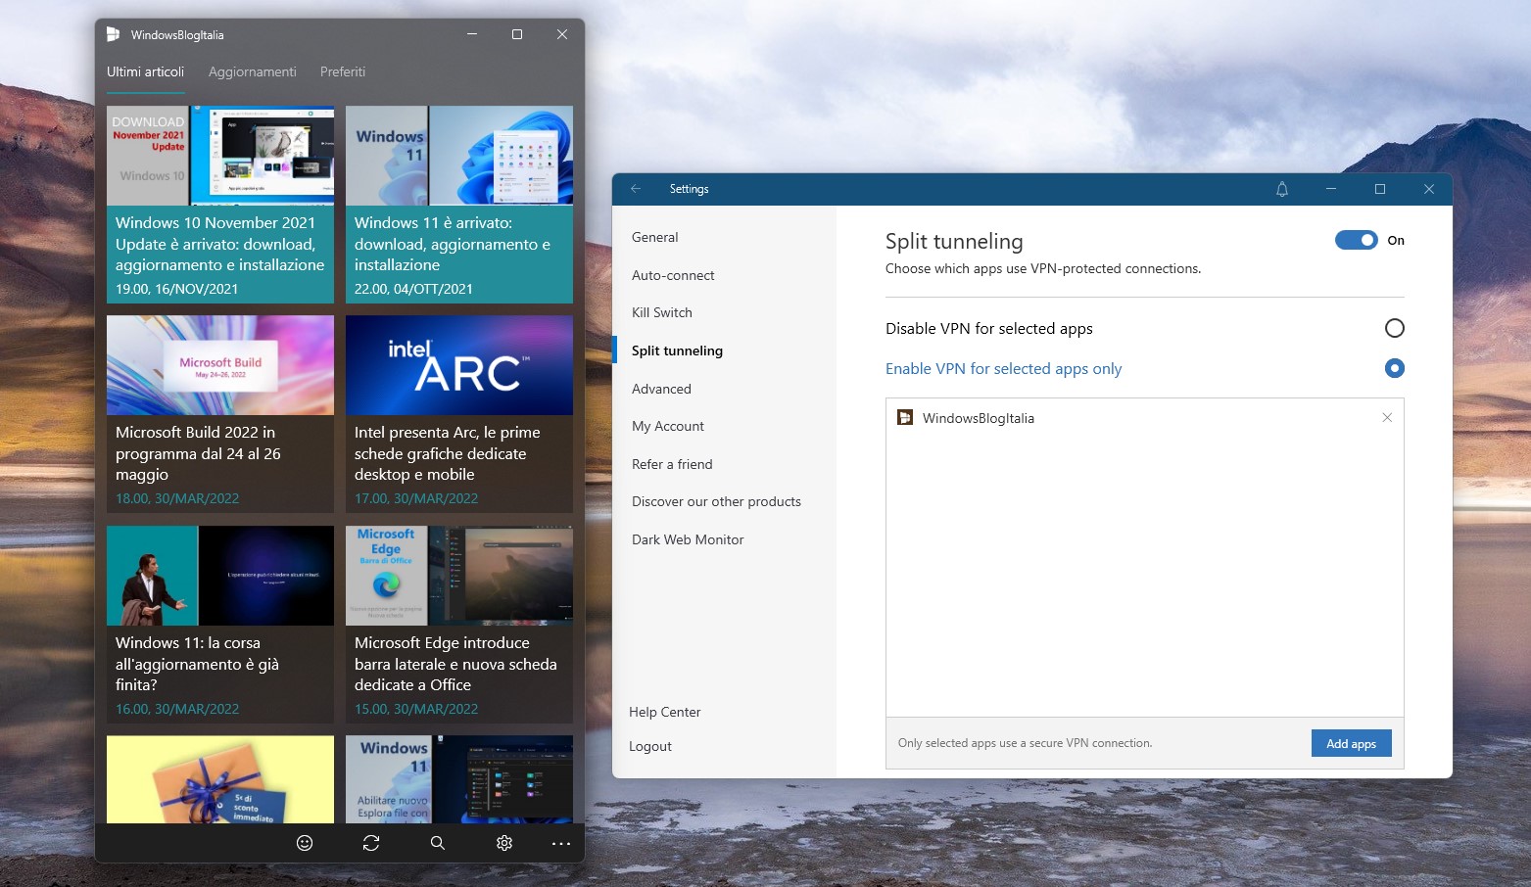Image resolution: width=1531 pixels, height=887 pixels.
Task: Open the three-dots more menu in WindowsBlogItalia
Action: [x=561, y=843]
